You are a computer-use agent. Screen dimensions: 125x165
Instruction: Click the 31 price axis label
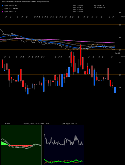[120, 37]
